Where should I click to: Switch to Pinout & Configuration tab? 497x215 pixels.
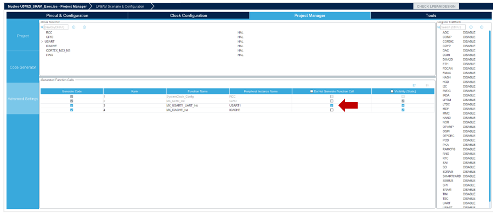click(x=67, y=15)
